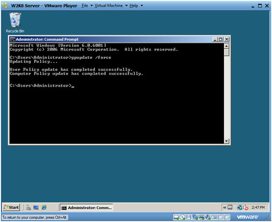Click the VMware printer device icon
This screenshot has width=272, height=222.
coord(201,217)
